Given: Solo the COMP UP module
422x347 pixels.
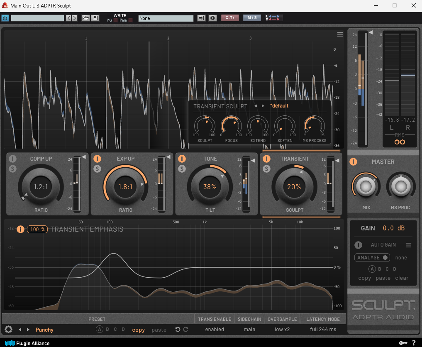Looking at the screenshot, I should point(12,169).
